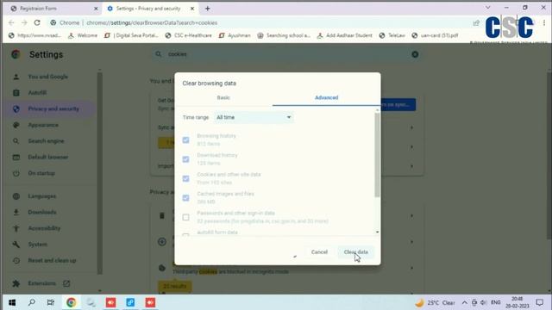Open a new tab with plus button
Image resolution: width=552 pixels, height=310 pixels.
[x=207, y=9]
